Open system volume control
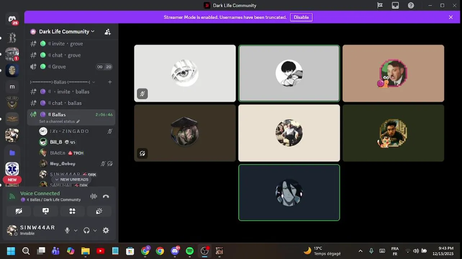The width and height of the screenshot is (462, 259). tap(416, 251)
